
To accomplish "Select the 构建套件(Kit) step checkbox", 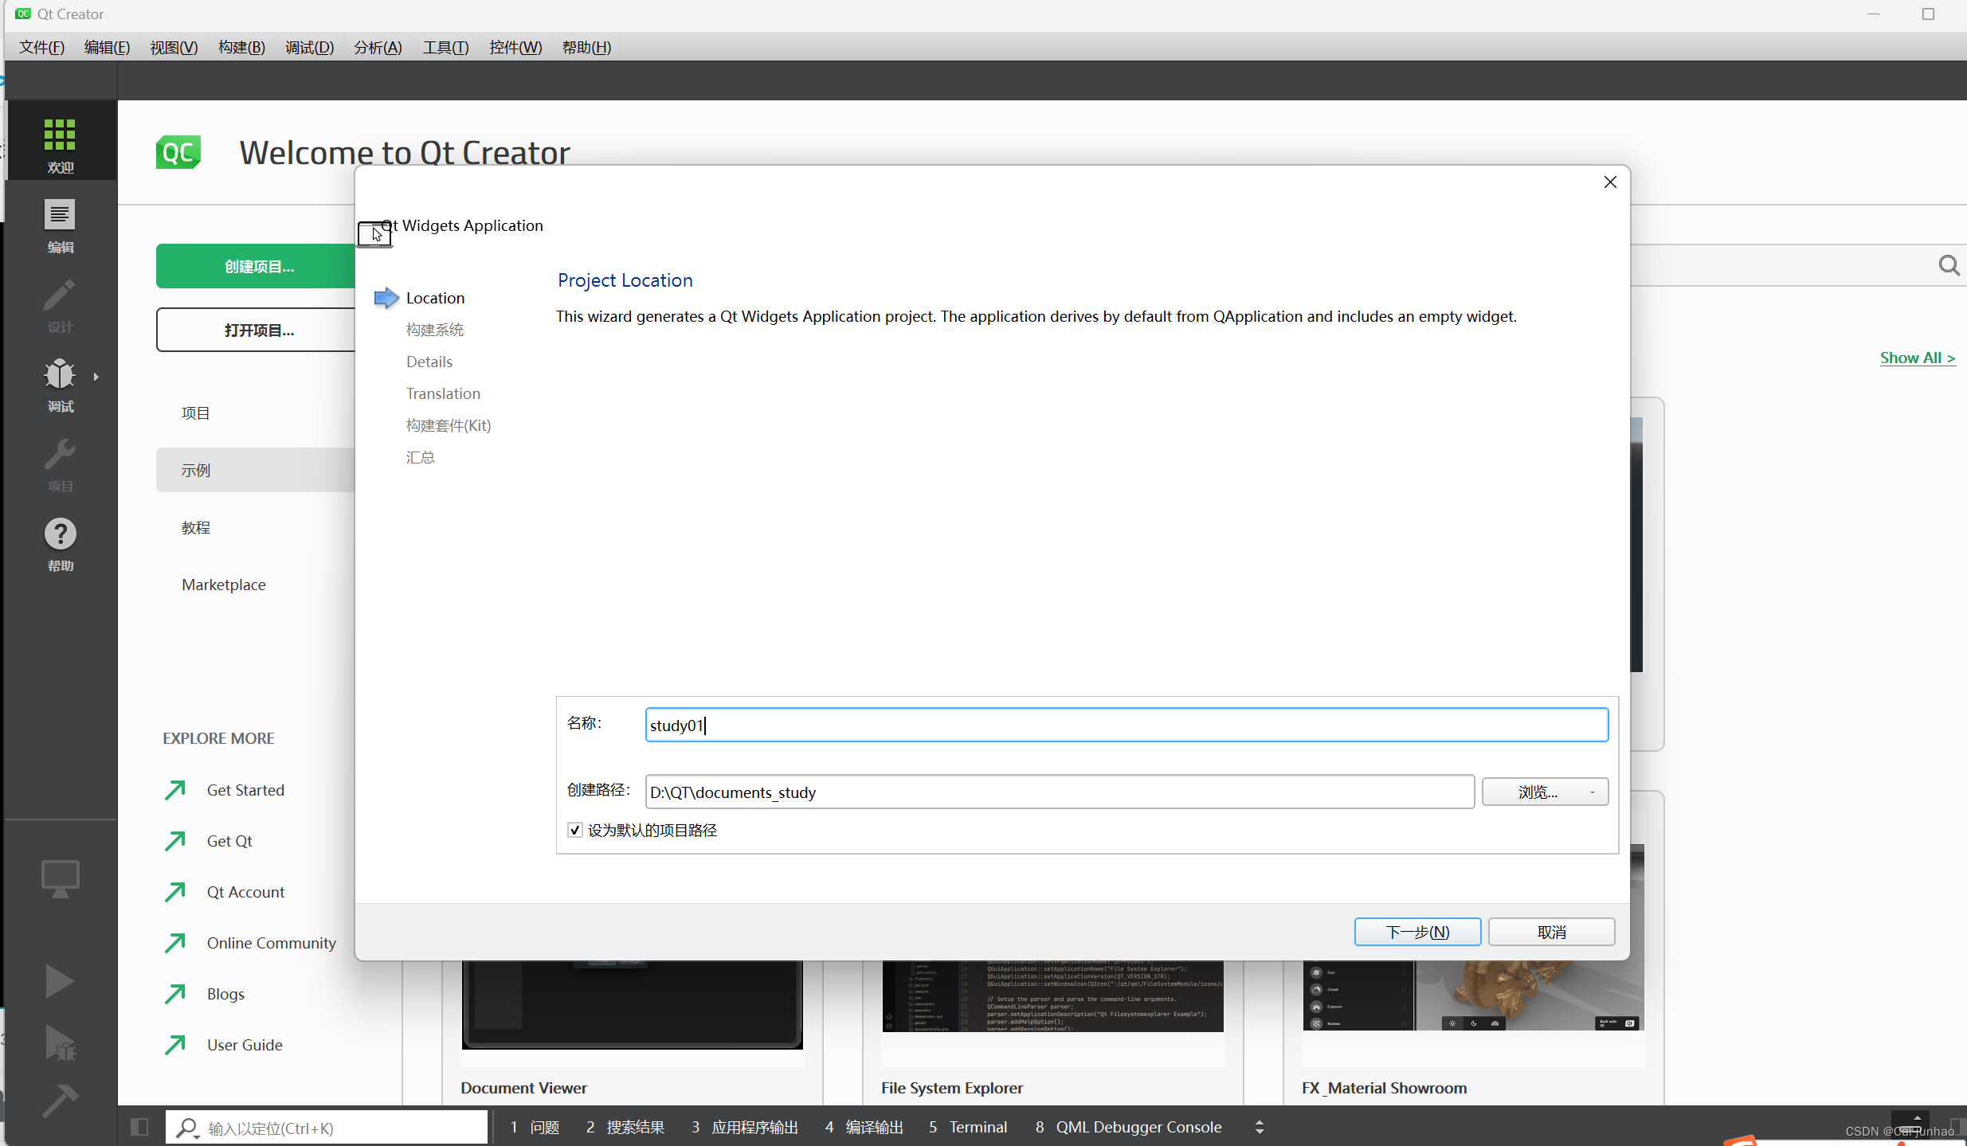I will pos(448,424).
